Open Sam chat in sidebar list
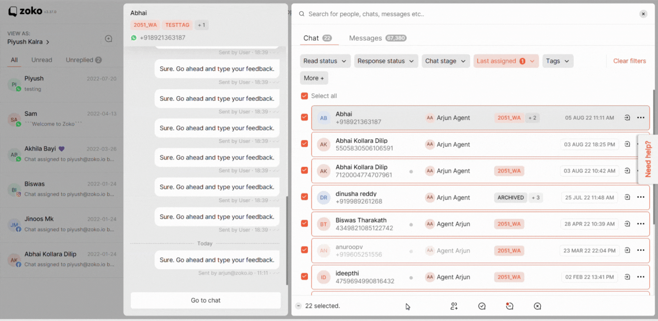This screenshot has width=658, height=321. point(62,119)
